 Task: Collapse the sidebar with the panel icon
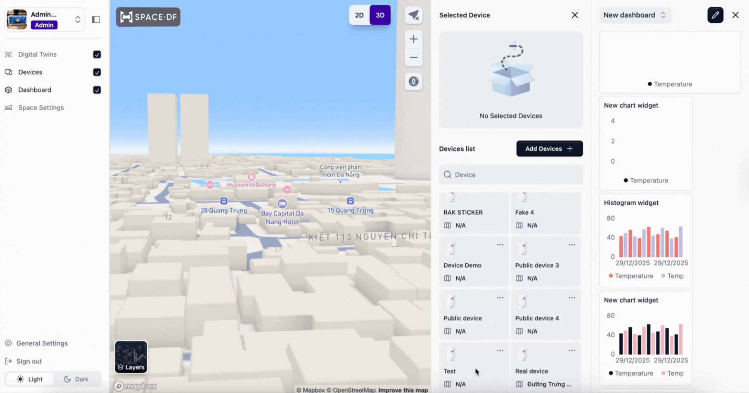coord(96,19)
